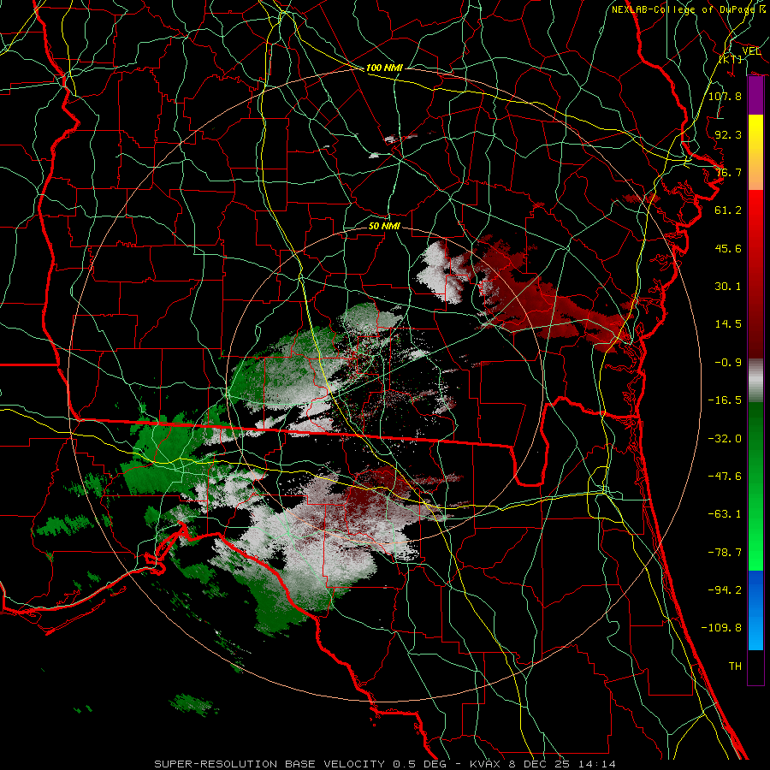Click the KT units label
This screenshot has height=770, width=770.
coord(731,59)
